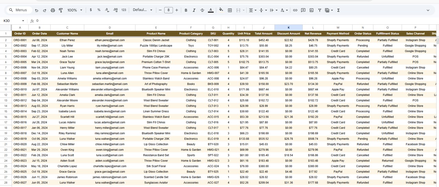Viewport: 439px width, 187px height.
Task: Click cell Ethan Perez
Action: (x=67, y=40)
